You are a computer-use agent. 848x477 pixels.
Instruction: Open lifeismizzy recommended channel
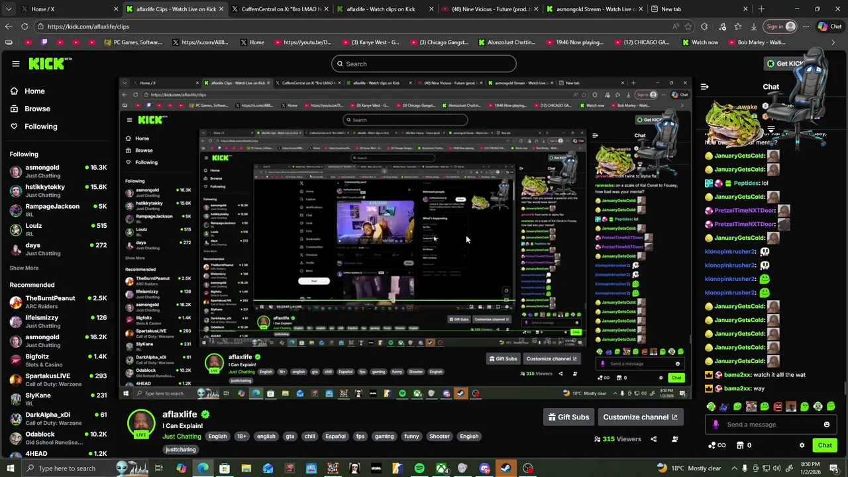pos(58,321)
